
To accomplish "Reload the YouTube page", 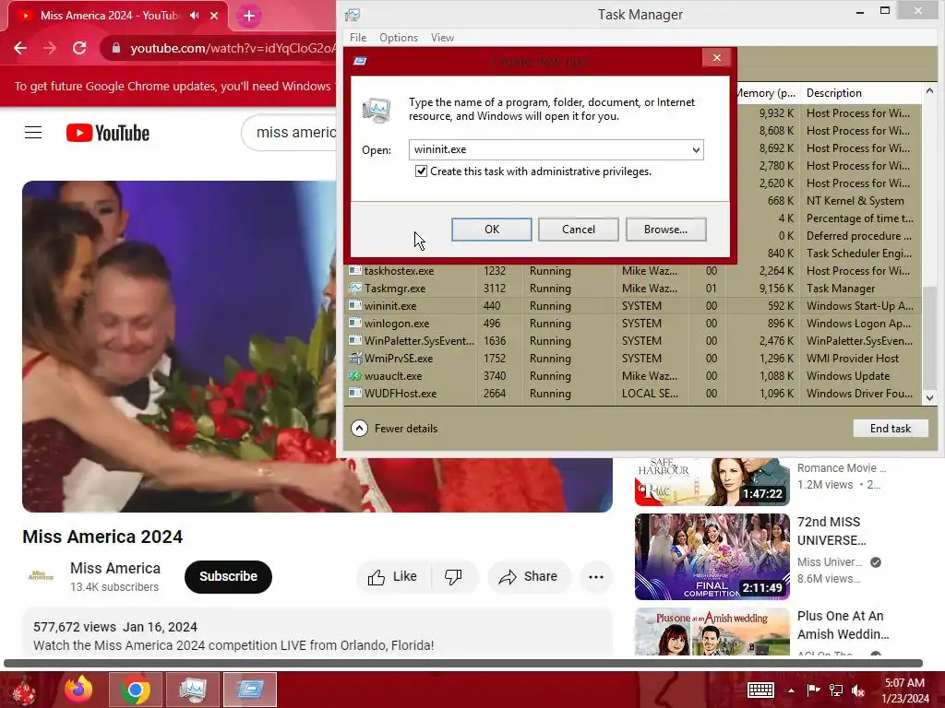I will [x=79, y=48].
